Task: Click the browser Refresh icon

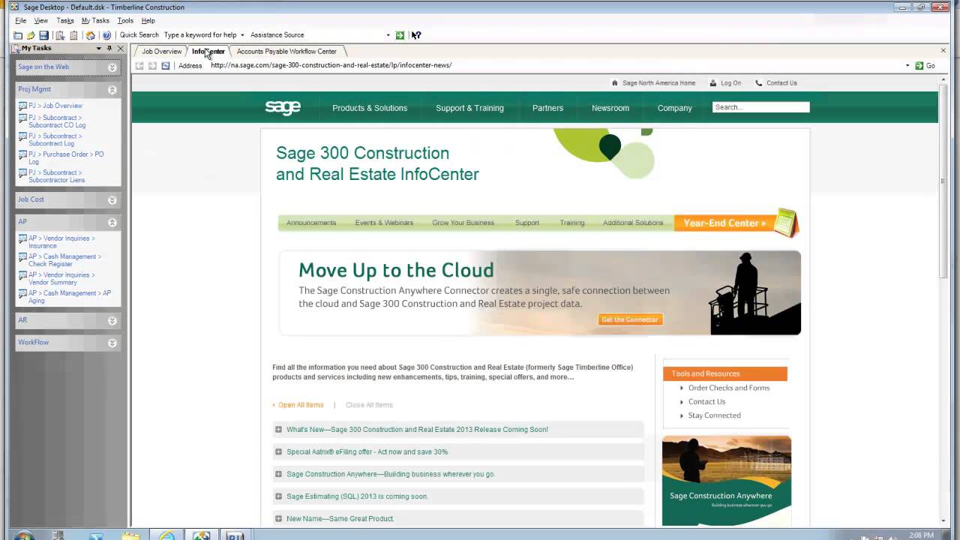Action: (166, 65)
